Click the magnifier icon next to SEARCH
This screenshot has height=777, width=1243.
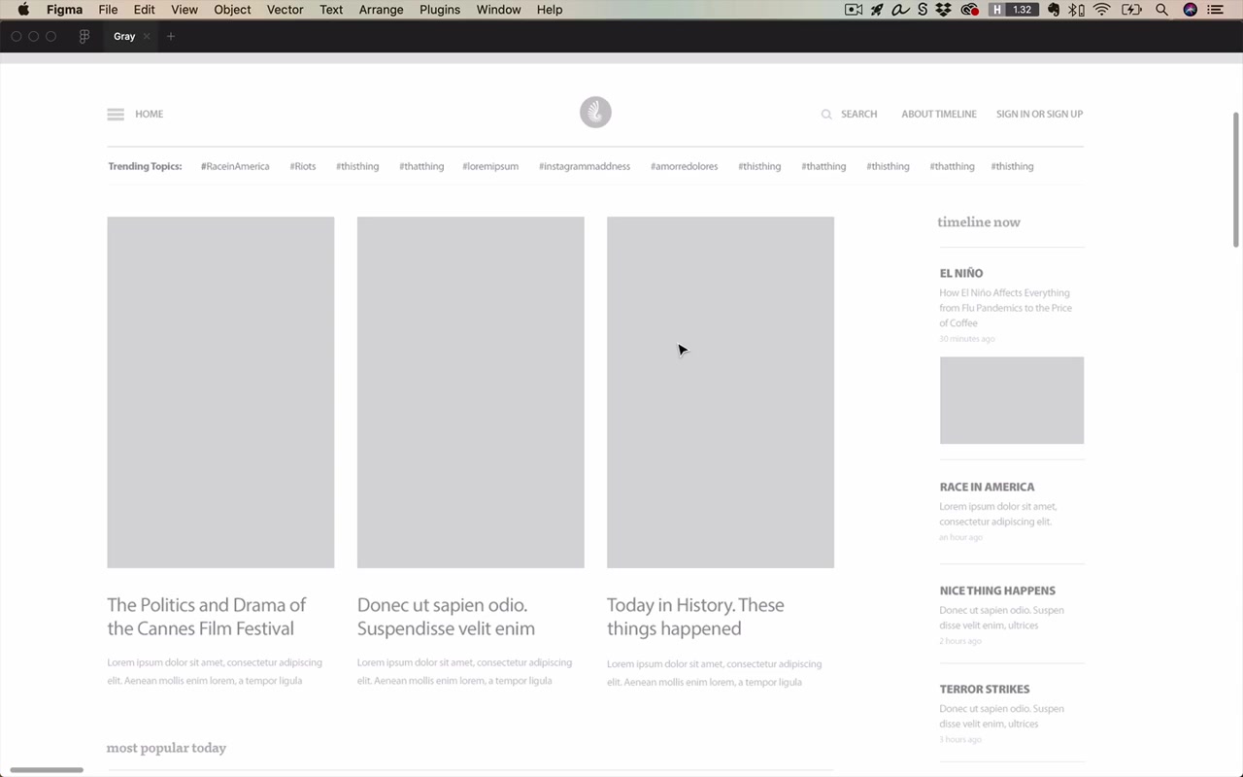coord(826,115)
